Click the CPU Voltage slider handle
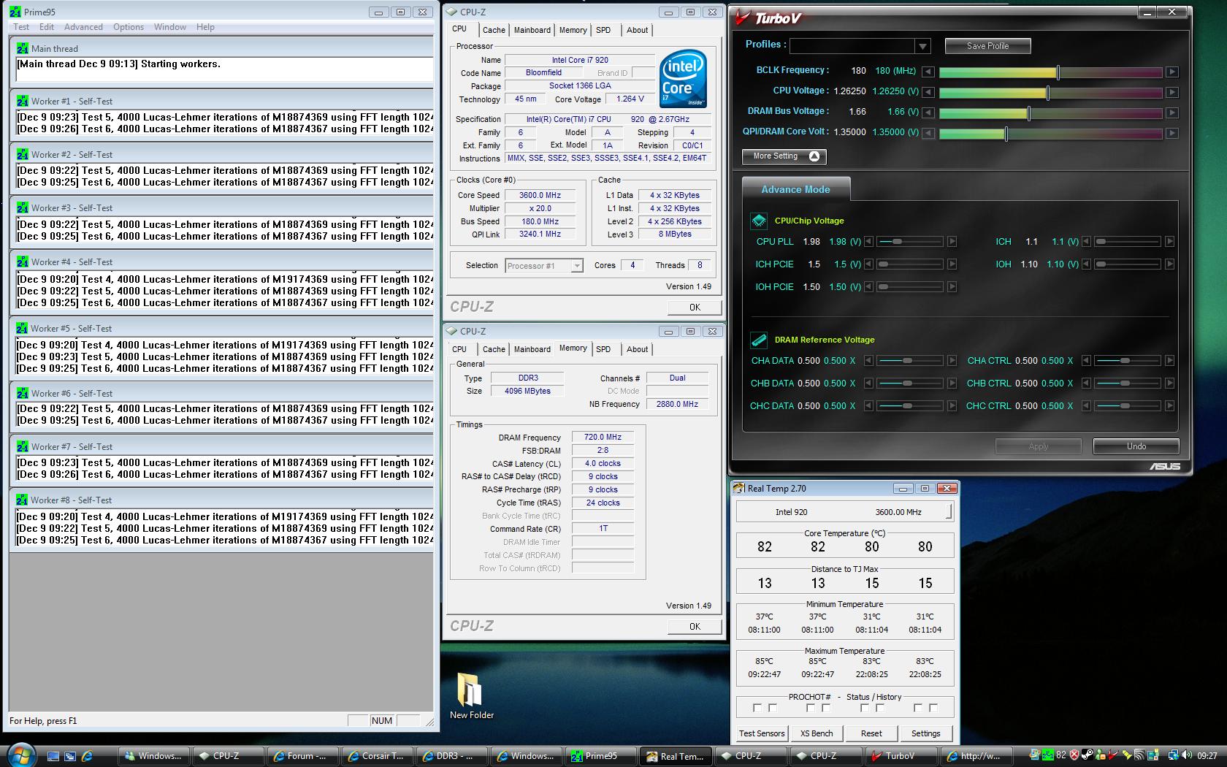This screenshot has height=767, width=1227. click(1048, 93)
